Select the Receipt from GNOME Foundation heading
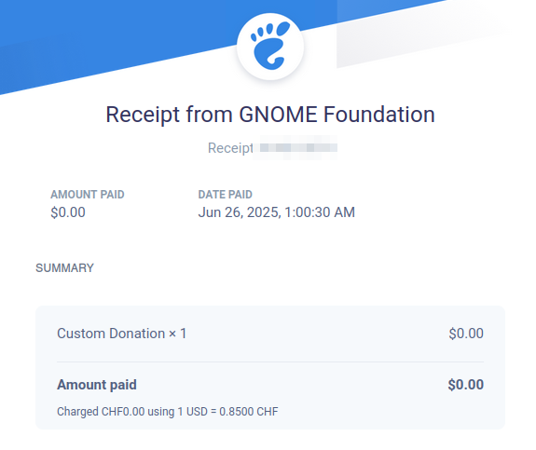This screenshot has width=536, height=450. 270,114
